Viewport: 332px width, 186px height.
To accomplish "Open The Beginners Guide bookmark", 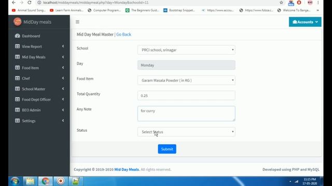I will click(142, 10).
